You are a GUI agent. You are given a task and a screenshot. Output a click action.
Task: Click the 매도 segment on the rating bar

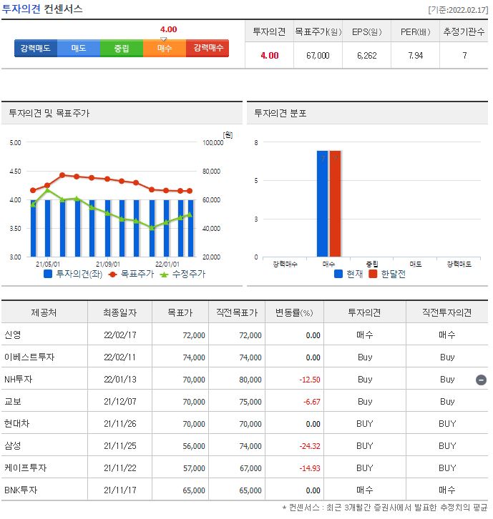[x=79, y=49]
